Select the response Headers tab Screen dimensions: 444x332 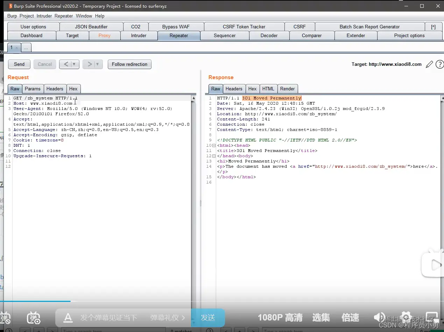234,89
